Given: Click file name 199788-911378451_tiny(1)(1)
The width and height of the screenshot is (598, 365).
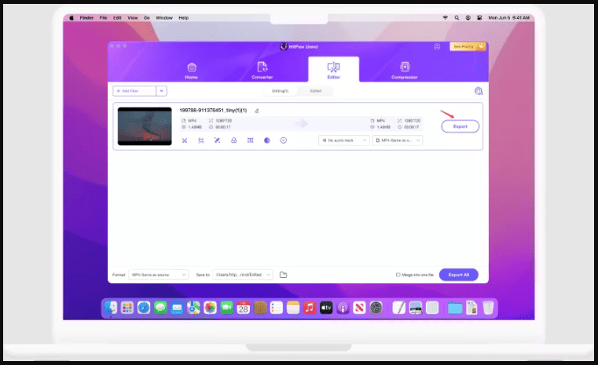Looking at the screenshot, I should 213,111.
